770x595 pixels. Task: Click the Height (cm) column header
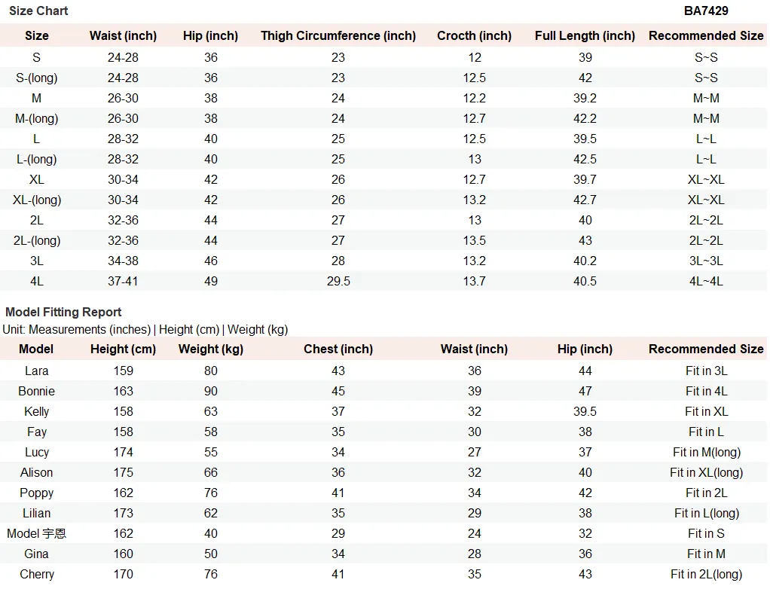click(123, 349)
